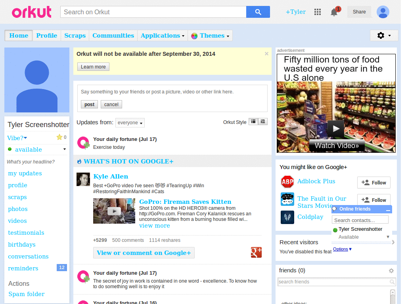Viewport: 406px width, 304px height.
Task: Go to the Home tab
Action: (x=19, y=35)
